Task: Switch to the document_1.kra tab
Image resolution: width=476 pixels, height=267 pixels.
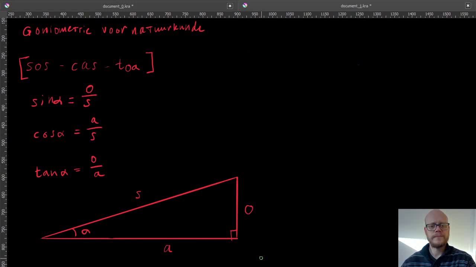Action: pos(356,6)
